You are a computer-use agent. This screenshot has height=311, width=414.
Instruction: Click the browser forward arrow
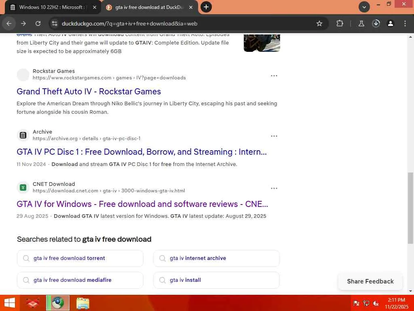(x=23, y=23)
